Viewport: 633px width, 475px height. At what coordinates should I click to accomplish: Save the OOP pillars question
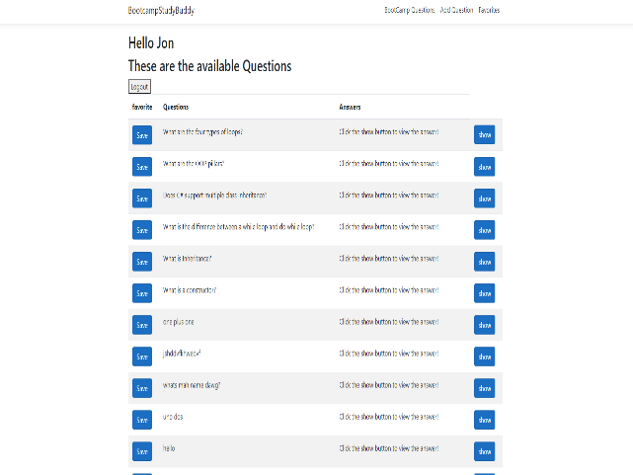coord(142,167)
